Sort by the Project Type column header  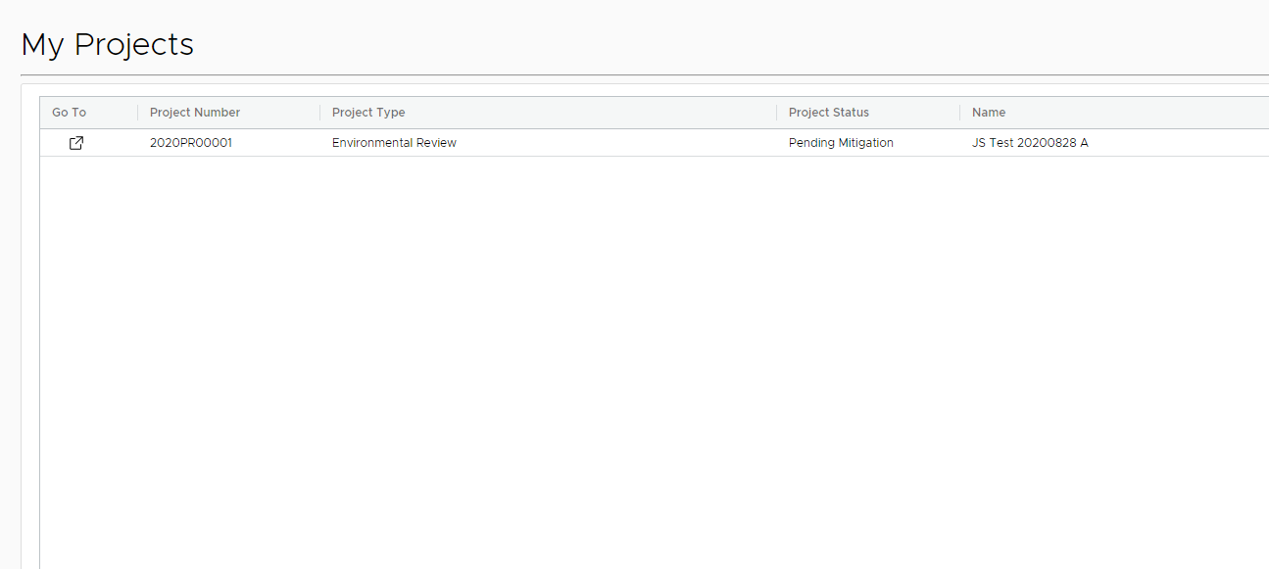tap(368, 113)
